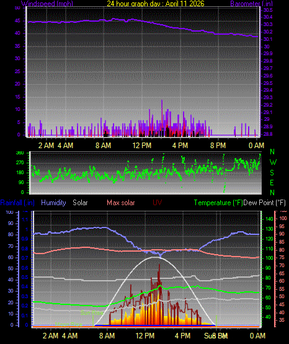Click '12 PM' under the bottom graph

(x=145, y=336)
